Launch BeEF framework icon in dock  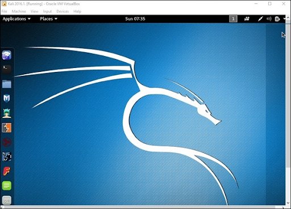[7, 157]
